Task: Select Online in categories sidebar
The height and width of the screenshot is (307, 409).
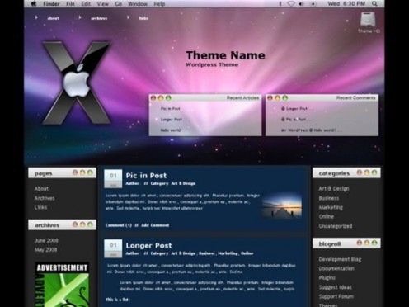Action: pos(327,216)
